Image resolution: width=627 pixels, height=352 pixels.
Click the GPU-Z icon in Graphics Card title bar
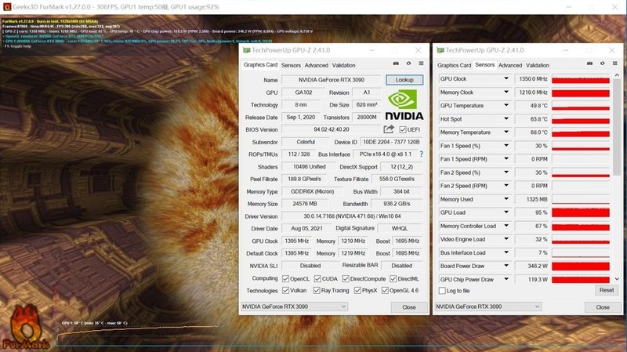click(247, 50)
